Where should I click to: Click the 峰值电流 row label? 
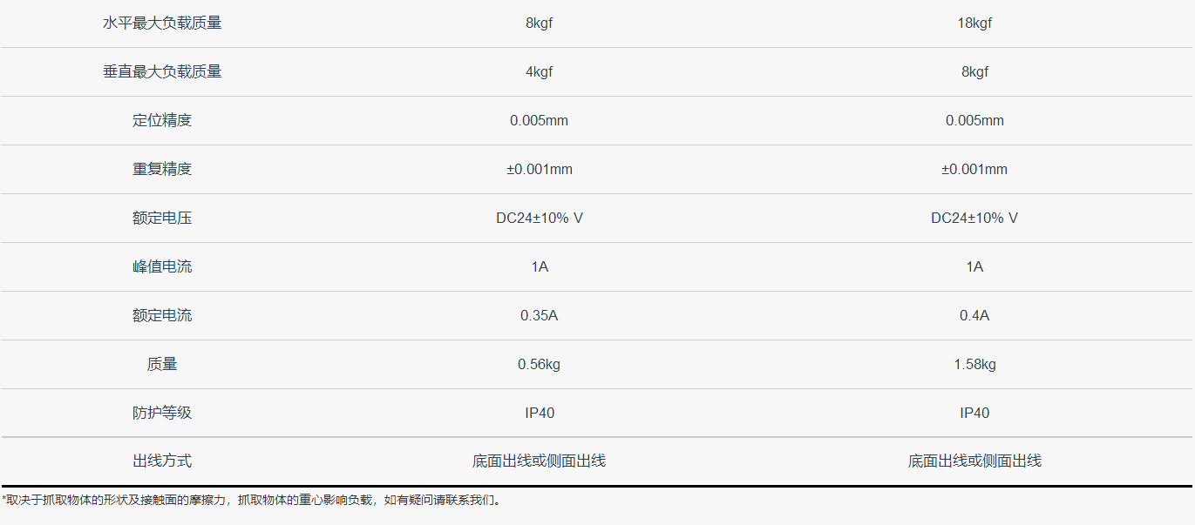162,267
